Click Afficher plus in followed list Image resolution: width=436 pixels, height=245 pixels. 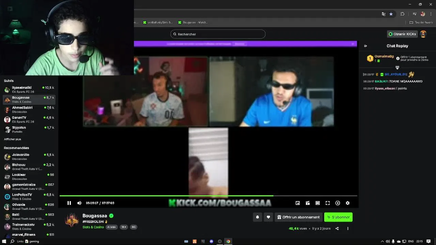13,139
